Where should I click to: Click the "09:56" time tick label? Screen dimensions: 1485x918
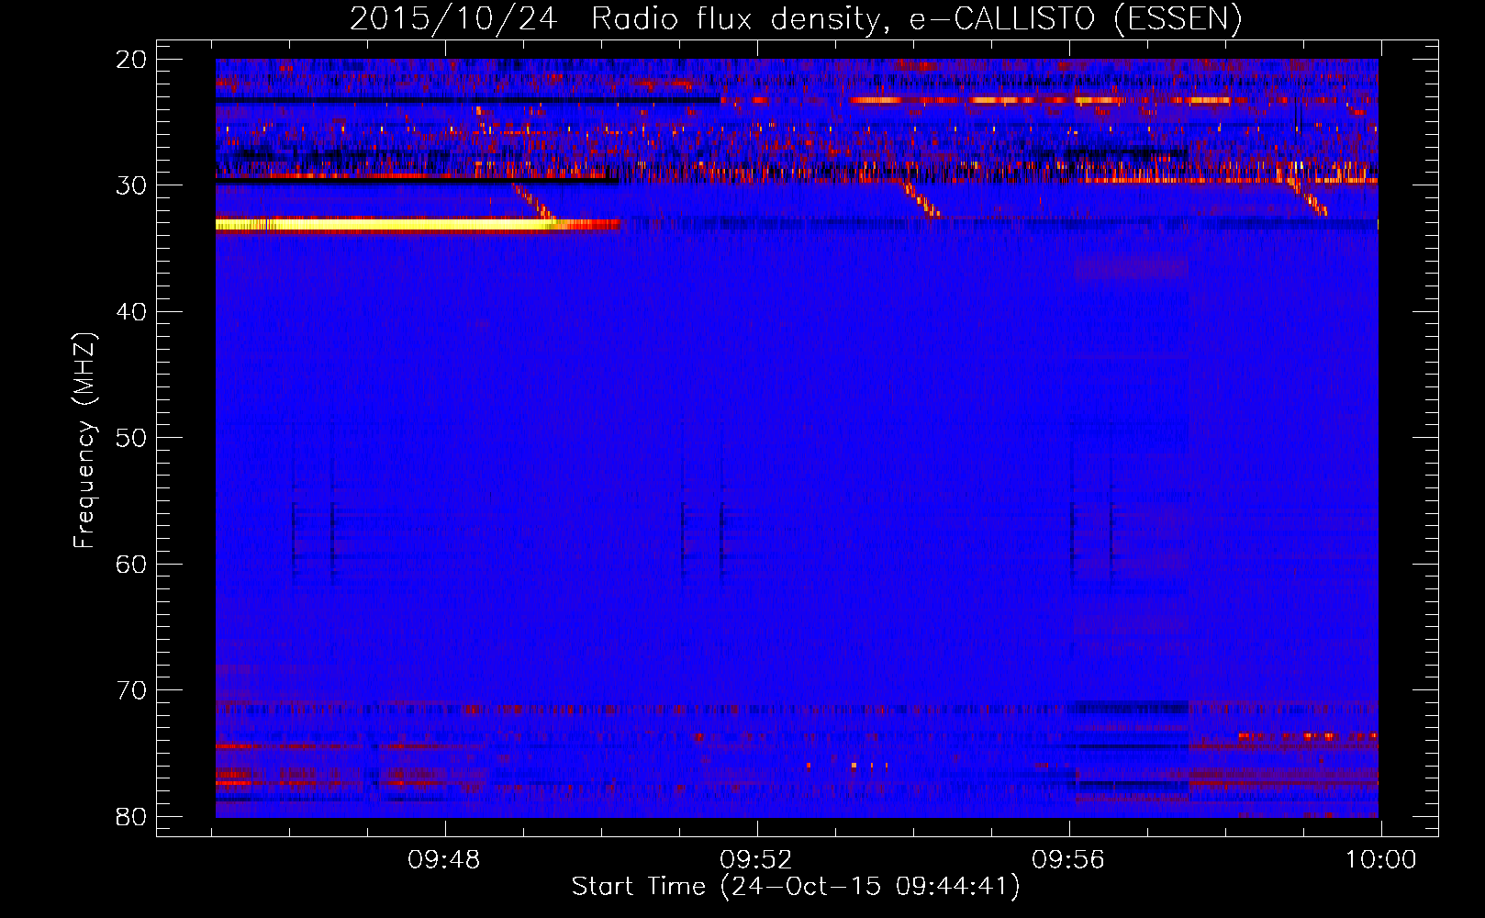1068,860
